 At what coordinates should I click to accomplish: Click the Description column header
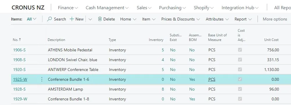pos(56,40)
